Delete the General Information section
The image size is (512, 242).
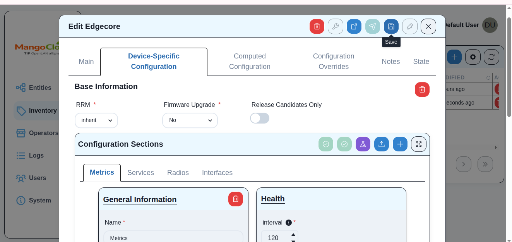(x=235, y=199)
